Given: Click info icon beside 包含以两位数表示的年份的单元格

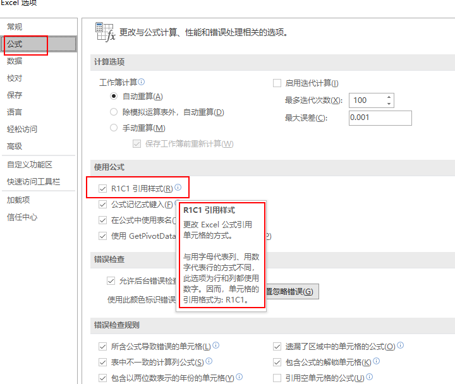Looking at the screenshot, I should 239,377.
